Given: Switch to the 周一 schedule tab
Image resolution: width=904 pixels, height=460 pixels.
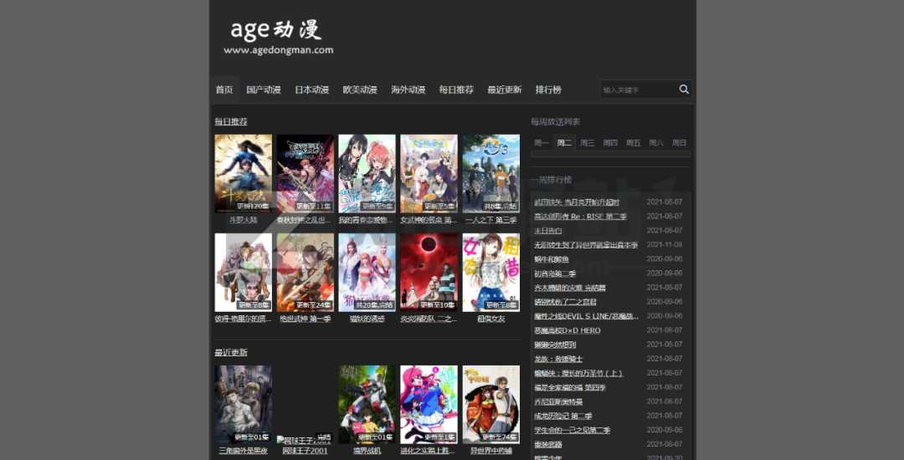Looking at the screenshot, I should pos(542,143).
